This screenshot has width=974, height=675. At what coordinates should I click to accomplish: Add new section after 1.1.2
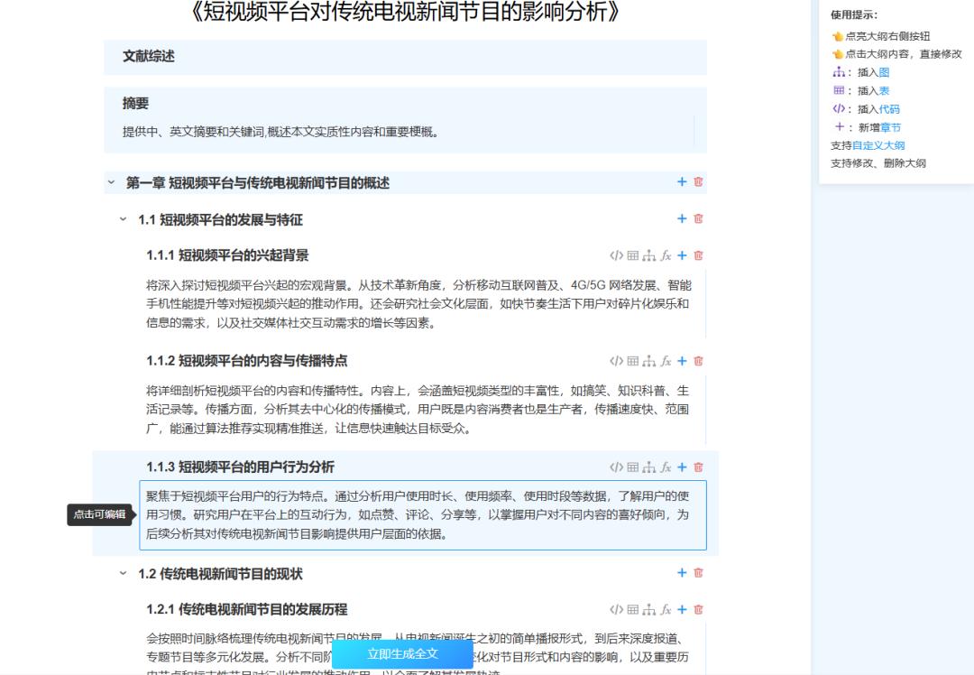(682, 361)
